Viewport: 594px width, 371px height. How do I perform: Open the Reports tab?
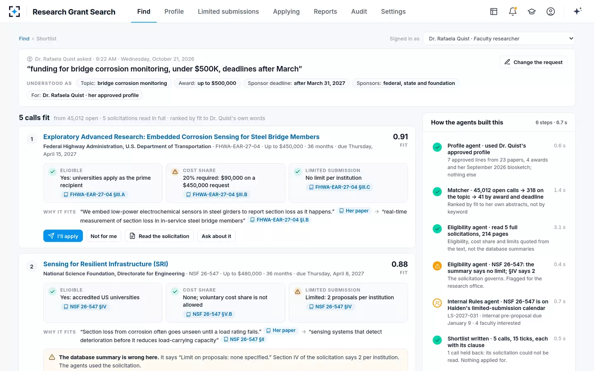(325, 12)
